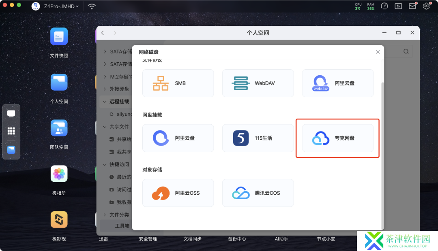This screenshot has width=438, height=251.
Task: Choose 腾讯云COS object storage
Action: [x=258, y=193]
